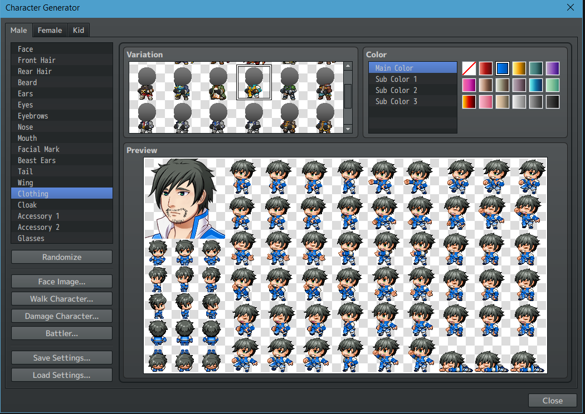Open the Face Image dialog

[61, 281]
